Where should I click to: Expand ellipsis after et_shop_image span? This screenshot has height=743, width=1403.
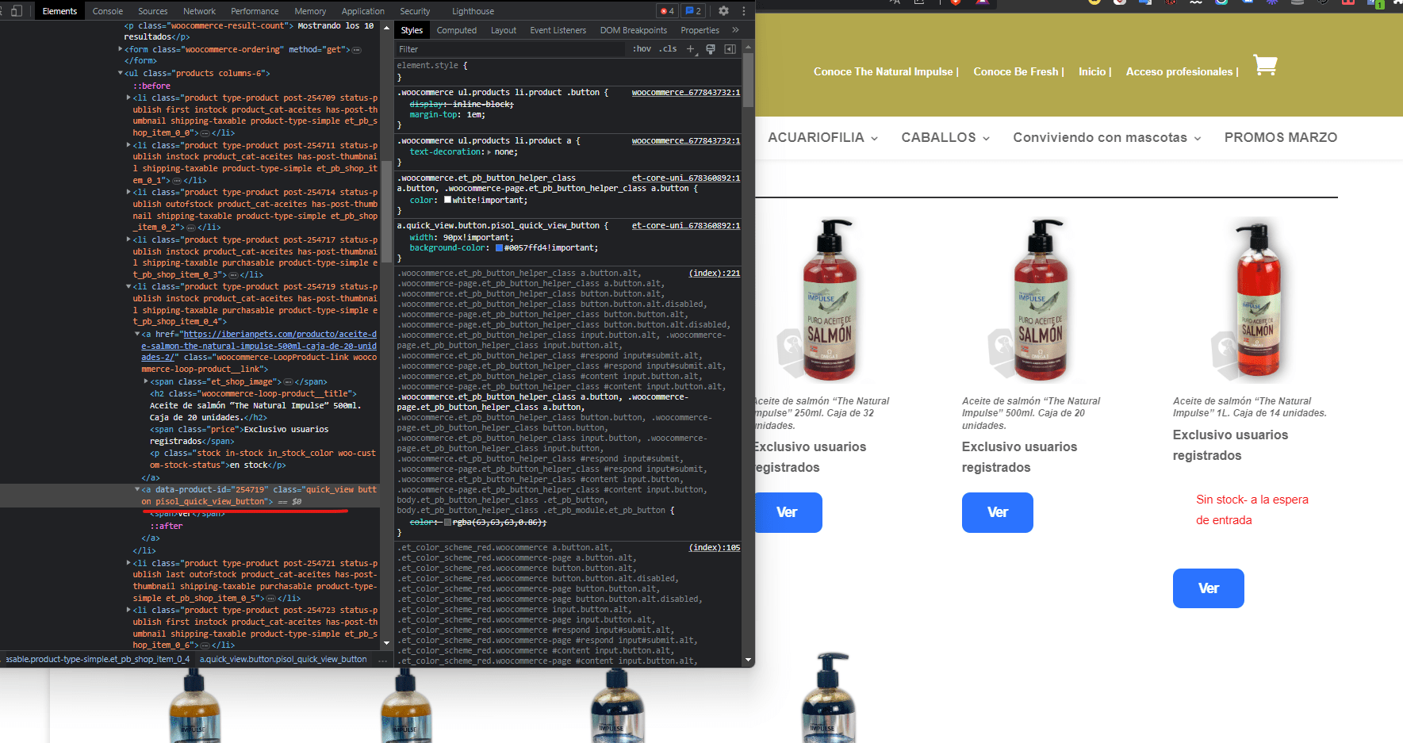(x=288, y=382)
